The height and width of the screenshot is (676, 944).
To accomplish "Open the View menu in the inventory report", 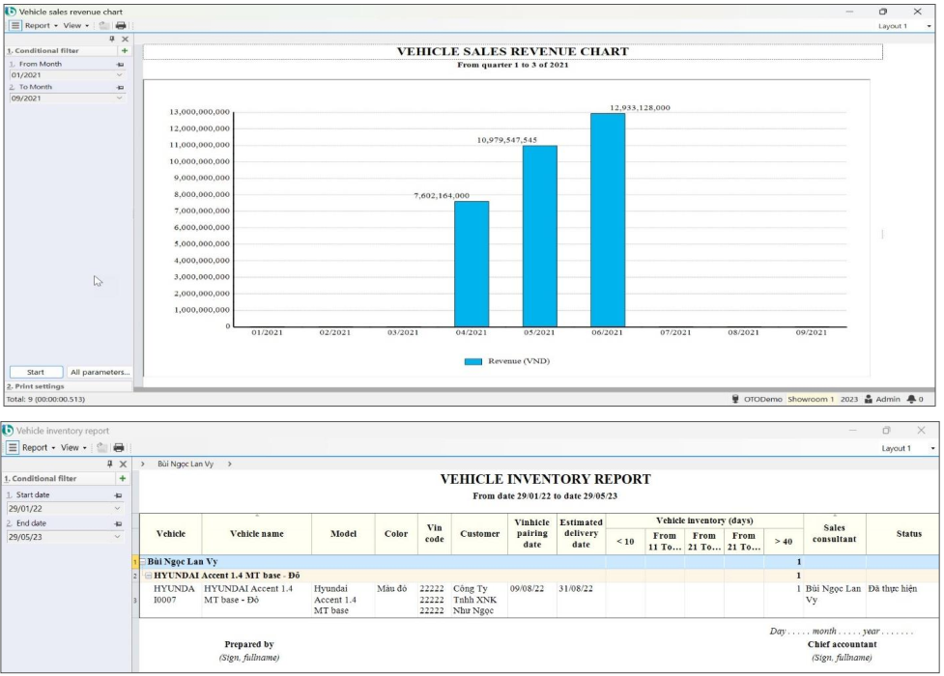I will click(x=71, y=447).
